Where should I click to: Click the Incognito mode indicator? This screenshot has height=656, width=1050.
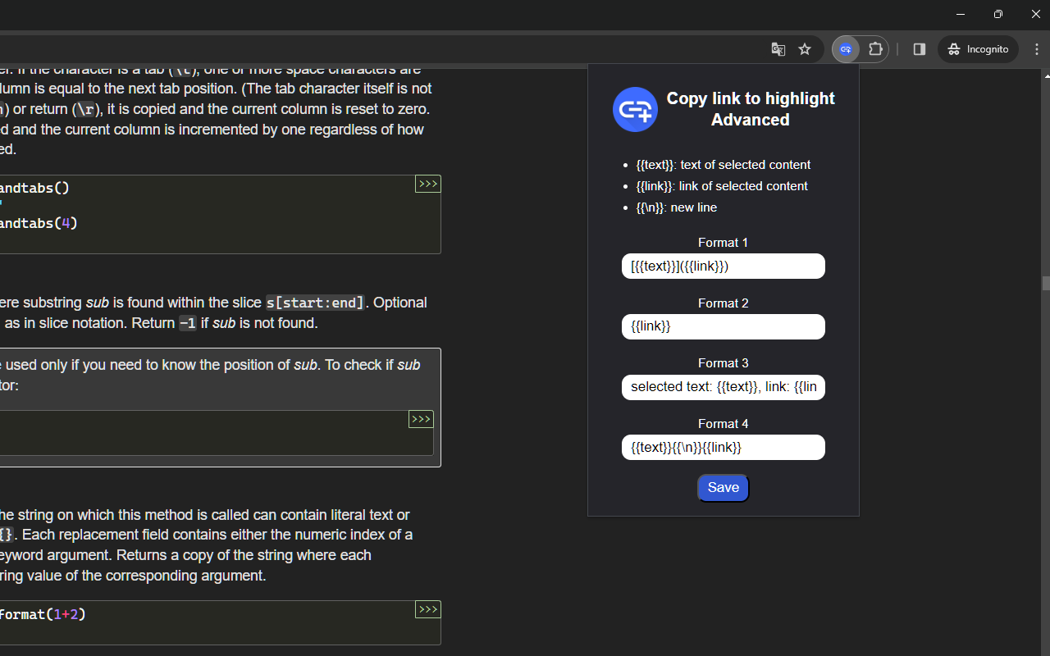point(978,49)
